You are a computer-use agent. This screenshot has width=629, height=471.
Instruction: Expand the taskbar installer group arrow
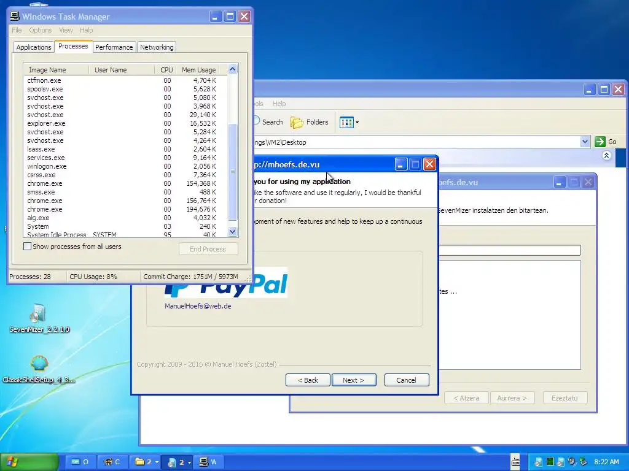click(189, 462)
